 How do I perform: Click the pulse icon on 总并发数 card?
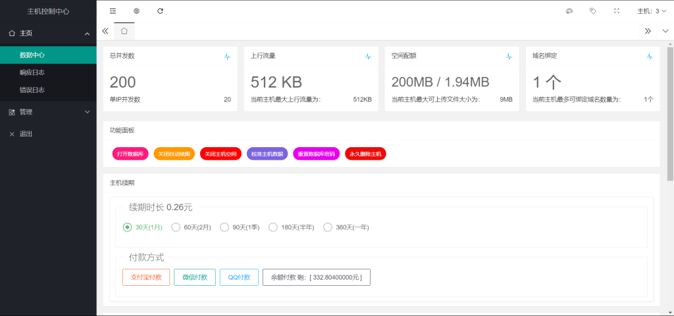(x=227, y=56)
